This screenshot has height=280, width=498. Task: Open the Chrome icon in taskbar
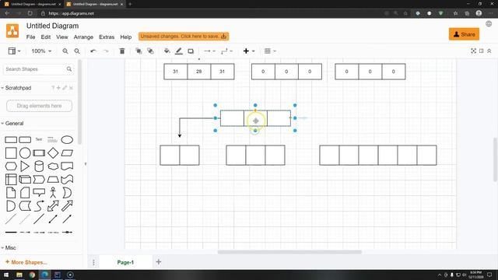[32, 275]
